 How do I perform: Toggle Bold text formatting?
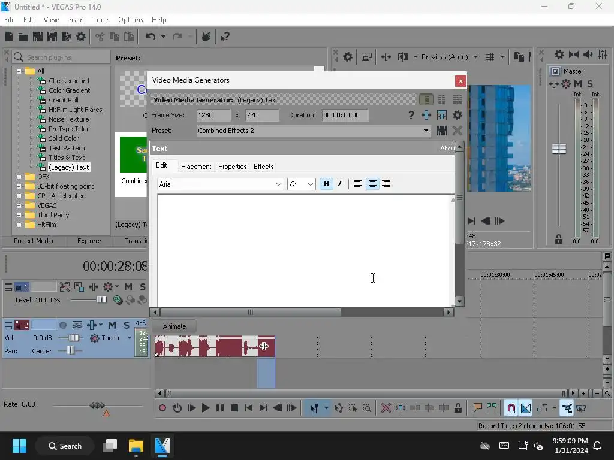(326, 184)
